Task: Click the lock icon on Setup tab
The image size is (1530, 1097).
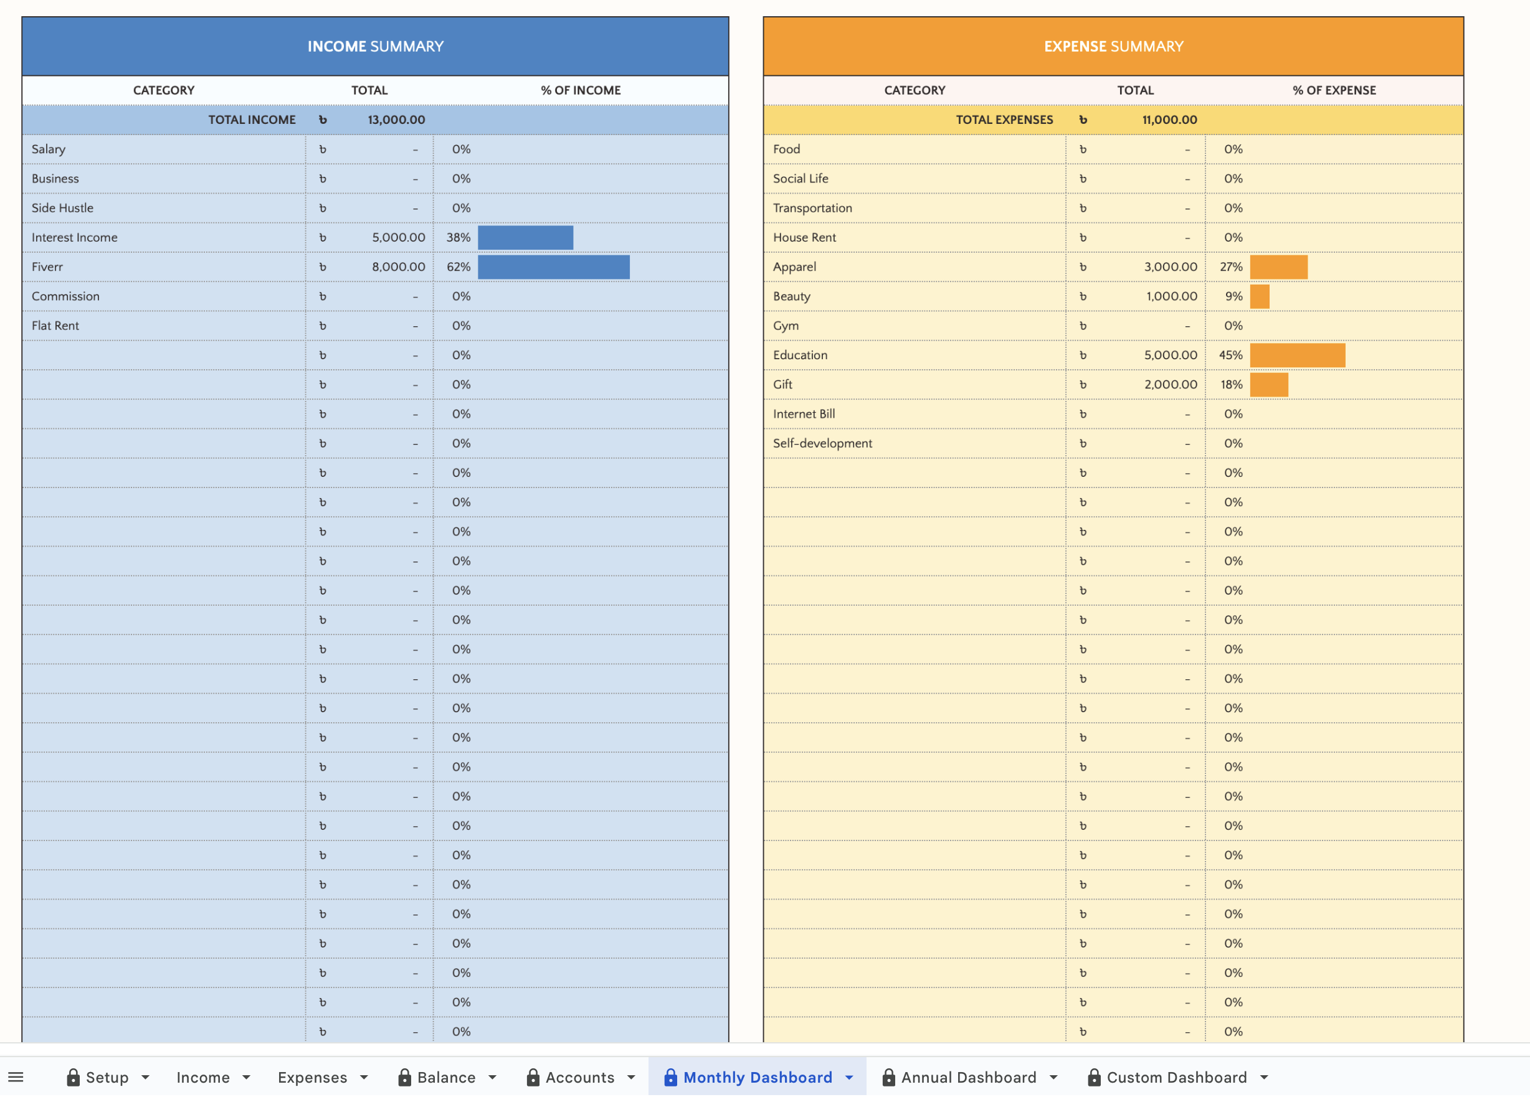Action: tap(73, 1077)
